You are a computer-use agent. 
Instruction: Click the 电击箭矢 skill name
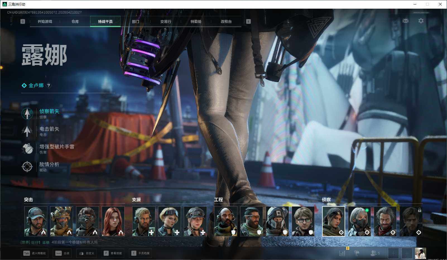49,129
